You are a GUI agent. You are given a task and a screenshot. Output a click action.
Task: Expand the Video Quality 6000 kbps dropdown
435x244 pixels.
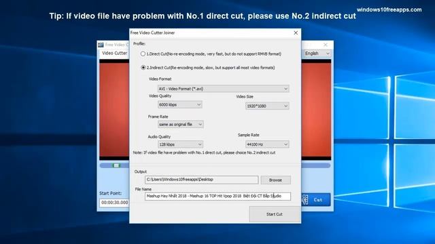coord(179,104)
